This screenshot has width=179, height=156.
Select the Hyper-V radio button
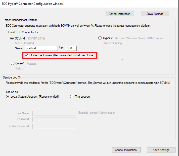click(x=100, y=38)
